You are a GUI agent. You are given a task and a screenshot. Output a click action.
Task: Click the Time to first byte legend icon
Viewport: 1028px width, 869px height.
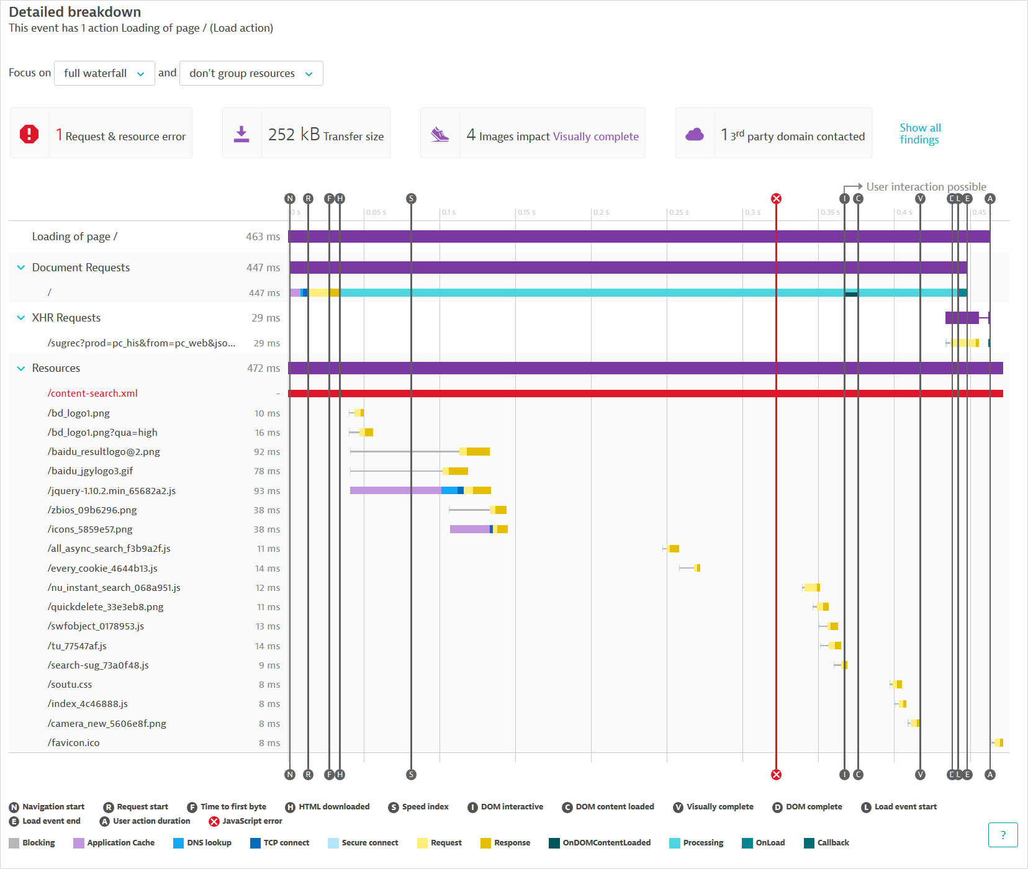pos(192,807)
